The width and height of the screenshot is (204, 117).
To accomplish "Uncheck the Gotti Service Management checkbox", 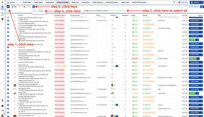I will pyautogui.click(x=8, y=51).
